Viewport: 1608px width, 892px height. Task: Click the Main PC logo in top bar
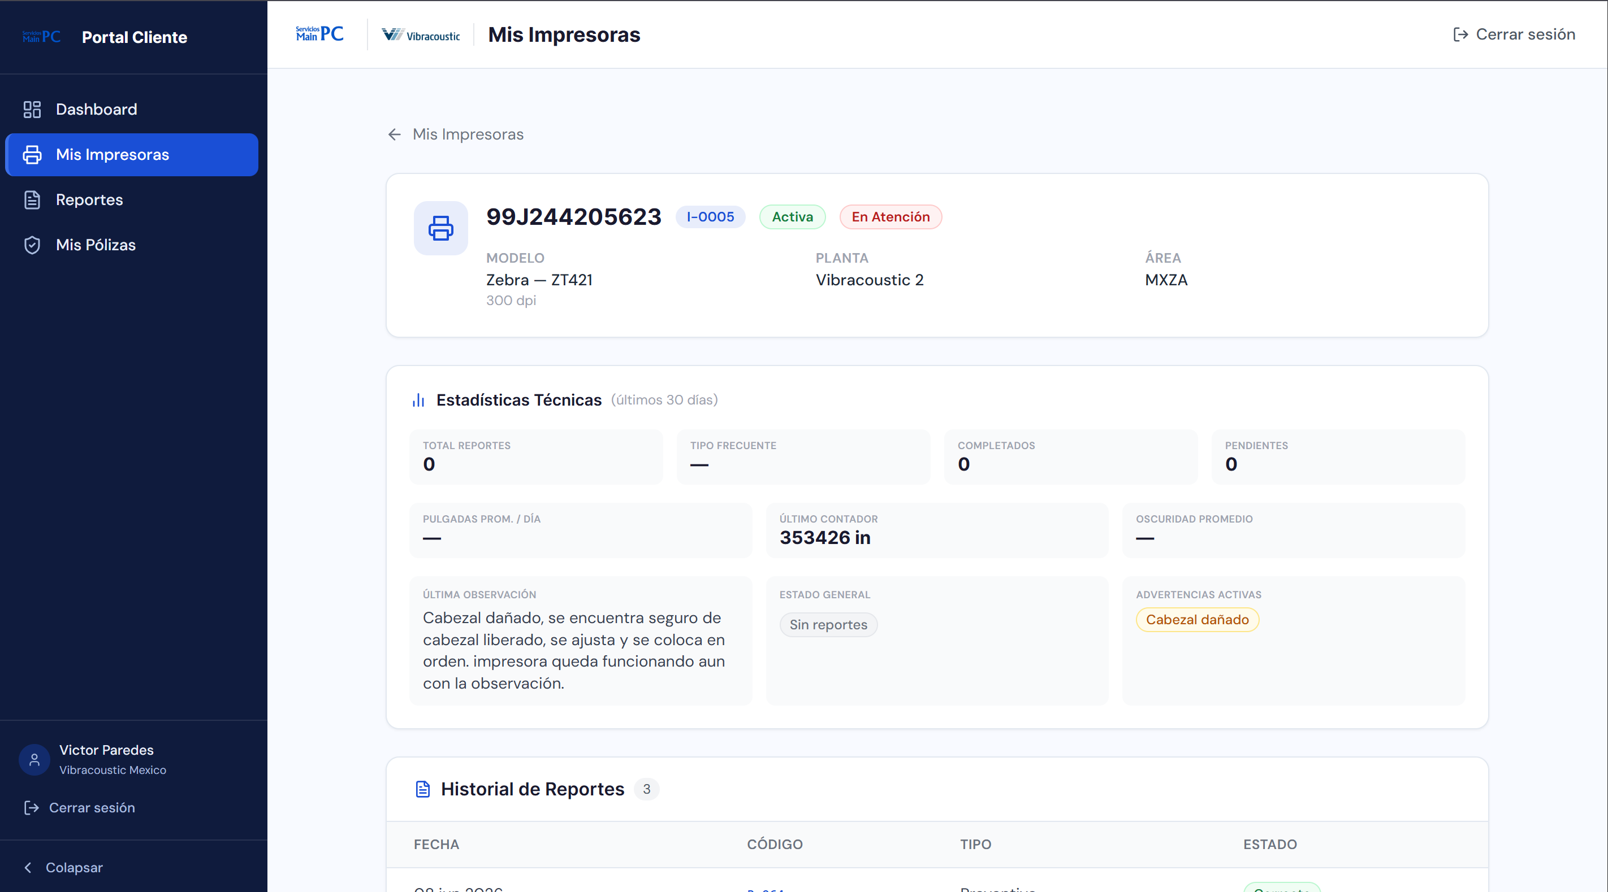pos(319,34)
